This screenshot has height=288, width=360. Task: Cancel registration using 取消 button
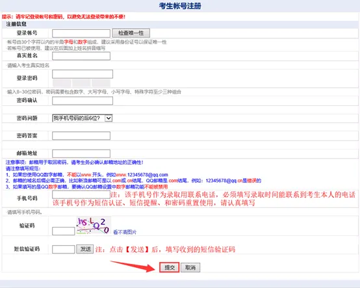190,267
